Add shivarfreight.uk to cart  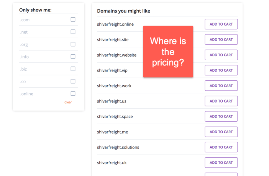tap(221, 163)
